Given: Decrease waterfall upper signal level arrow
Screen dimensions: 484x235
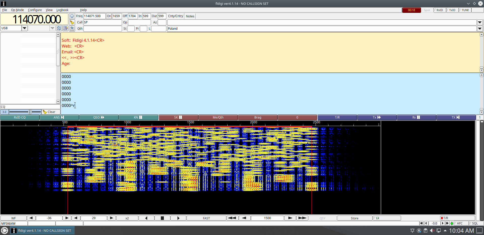Looking at the screenshot, I should pos(31,218).
